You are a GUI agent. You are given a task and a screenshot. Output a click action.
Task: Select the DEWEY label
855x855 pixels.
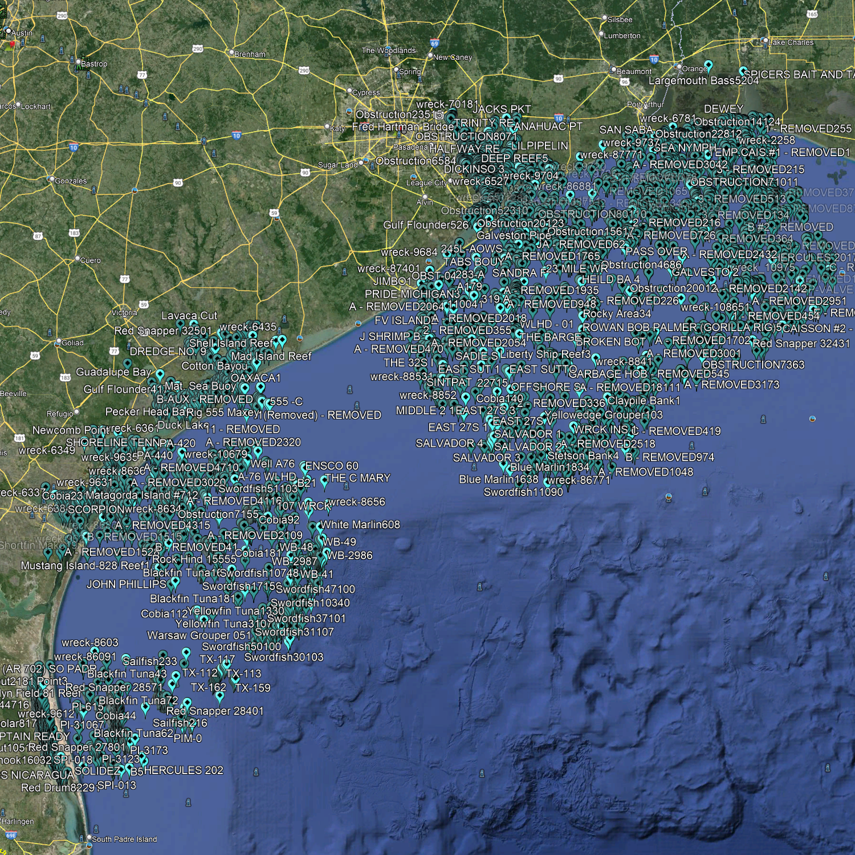click(x=724, y=109)
